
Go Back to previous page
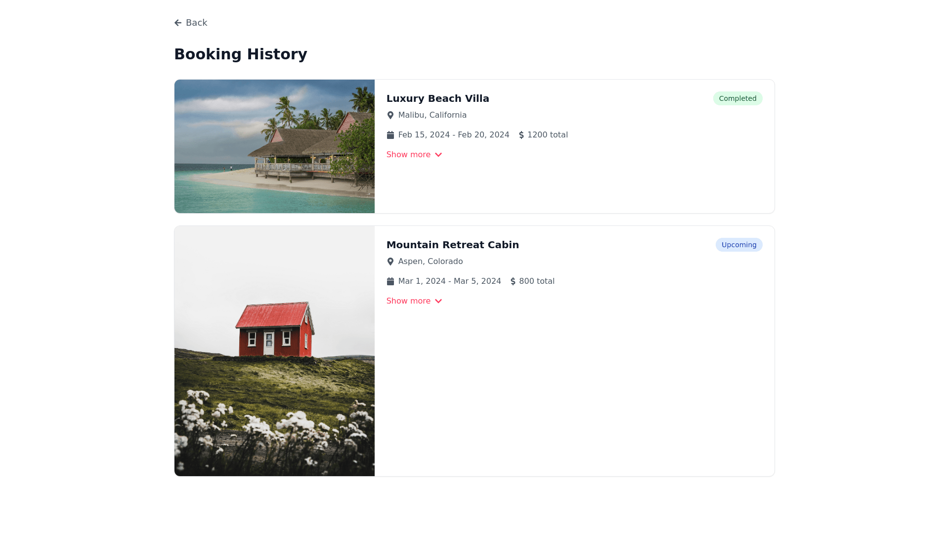coord(196,23)
